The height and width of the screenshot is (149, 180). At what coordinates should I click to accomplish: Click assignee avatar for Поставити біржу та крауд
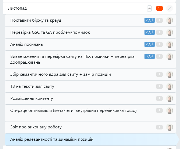pos(169,20)
